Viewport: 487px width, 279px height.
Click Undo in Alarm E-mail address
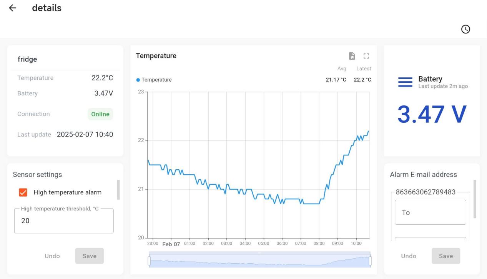409,256
